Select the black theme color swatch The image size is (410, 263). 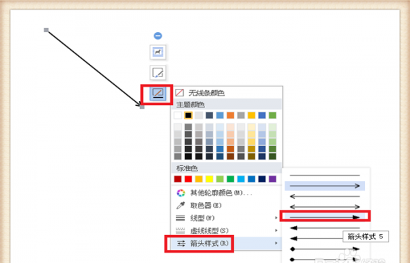[189, 115]
